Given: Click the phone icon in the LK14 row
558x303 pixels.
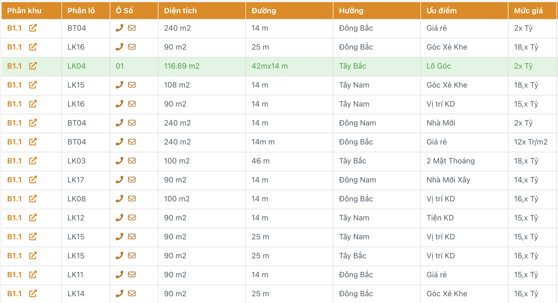Looking at the screenshot, I should pyautogui.click(x=119, y=294).
